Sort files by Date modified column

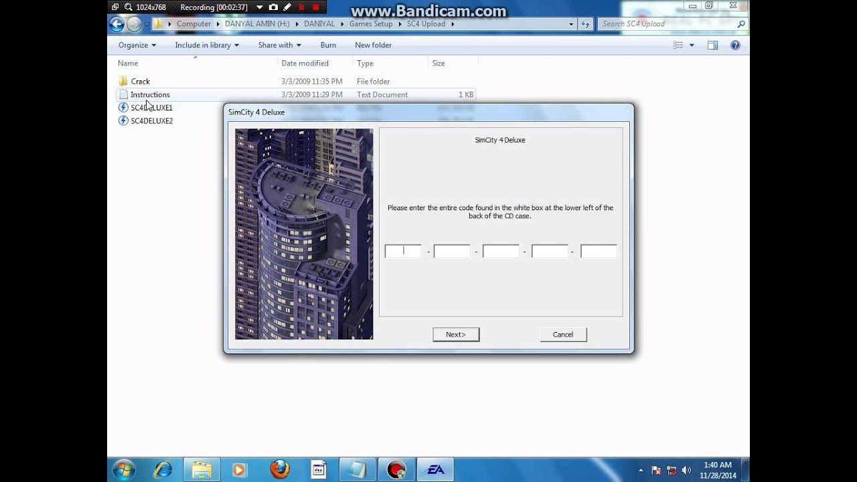305,63
